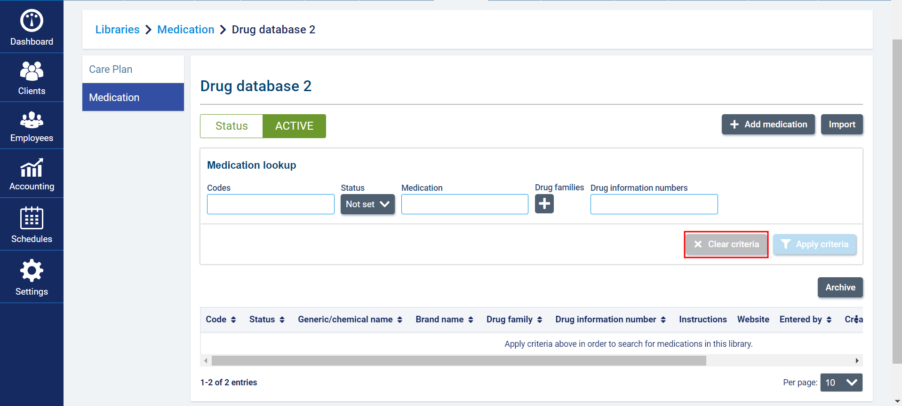This screenshot has height=406, width=902.
Task: Go to Clients via people icon
Action: (x=32, y=71)
